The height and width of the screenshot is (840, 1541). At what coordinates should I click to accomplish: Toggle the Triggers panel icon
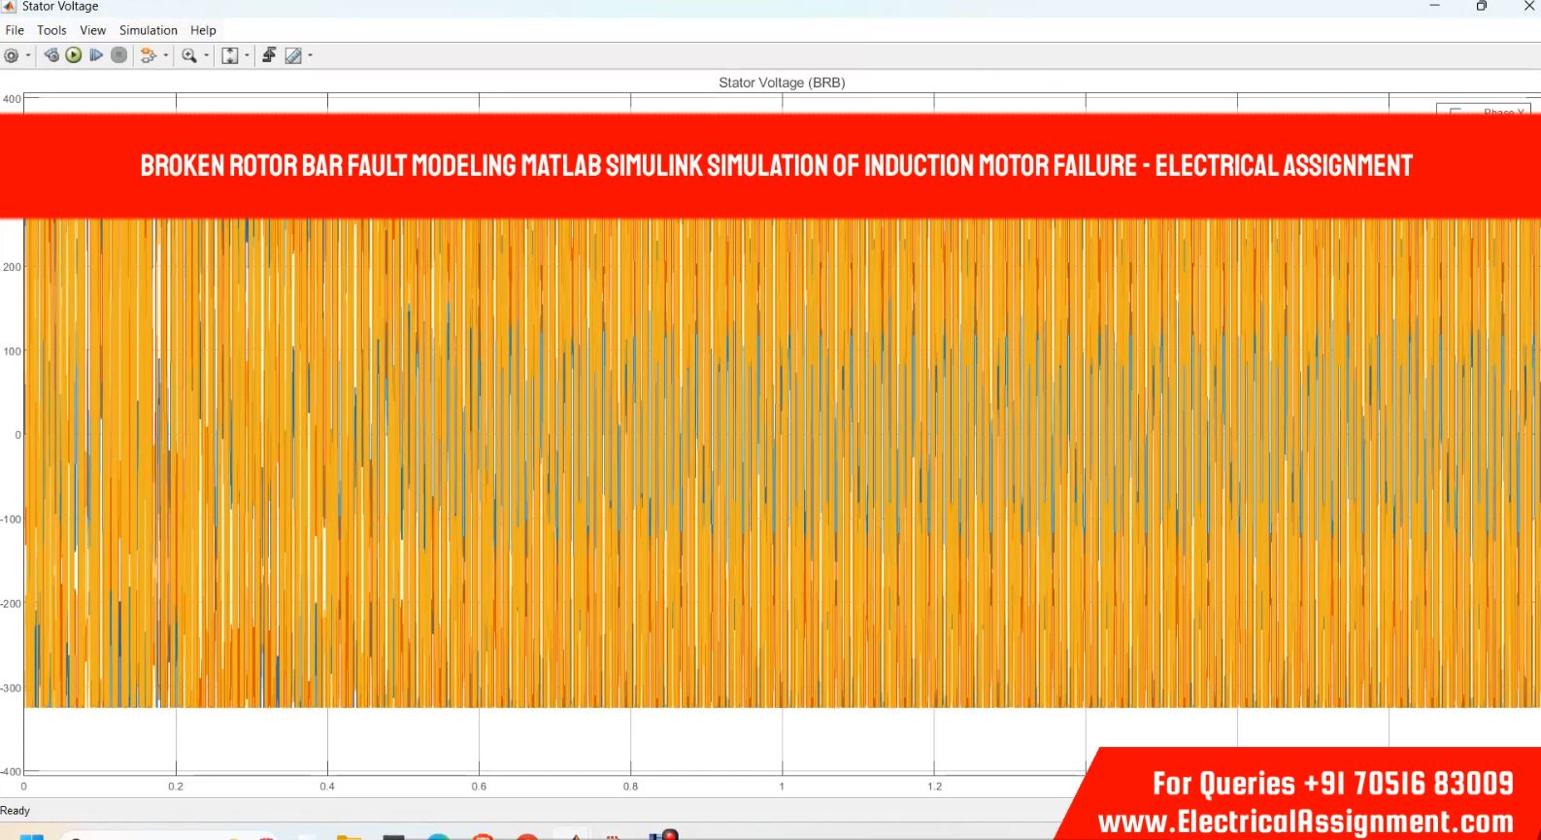pyautogui.click(x=269, y=55)
